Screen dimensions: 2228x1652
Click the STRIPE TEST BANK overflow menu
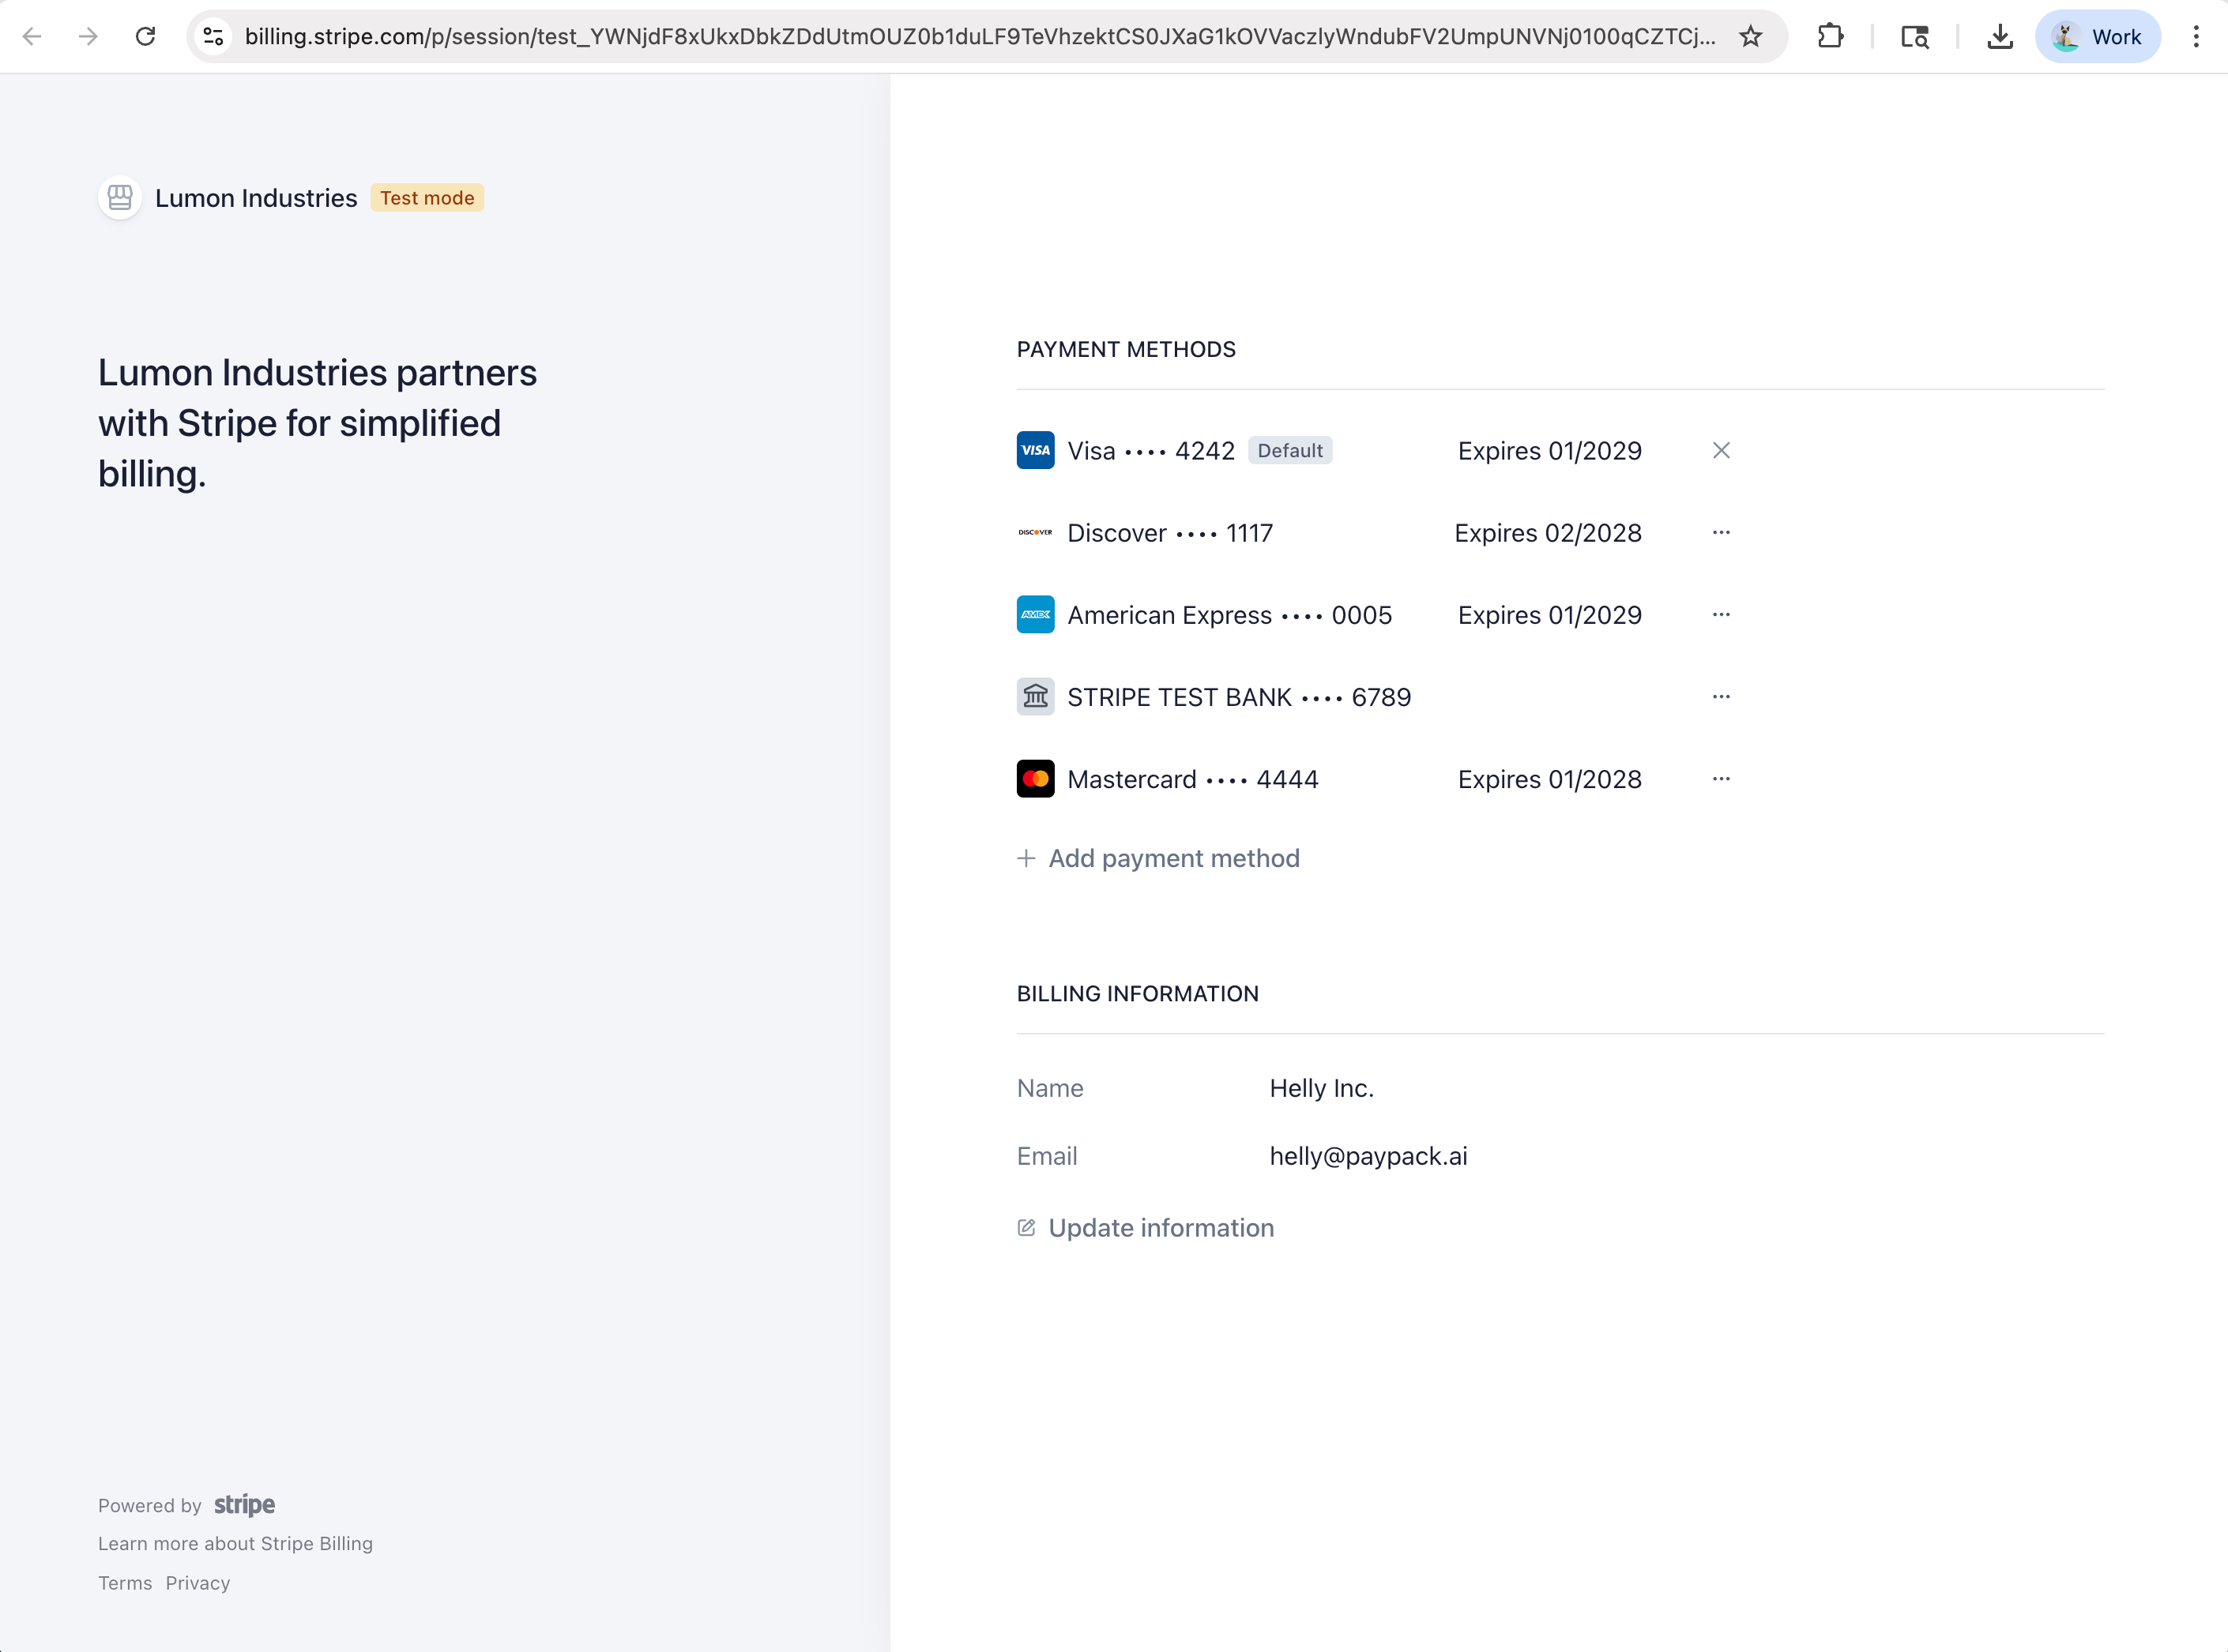point(1721,696)
